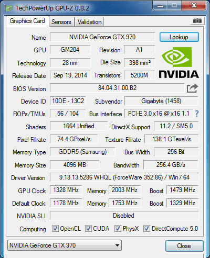Toggle the PhysX checkbox

click(118, 228)
